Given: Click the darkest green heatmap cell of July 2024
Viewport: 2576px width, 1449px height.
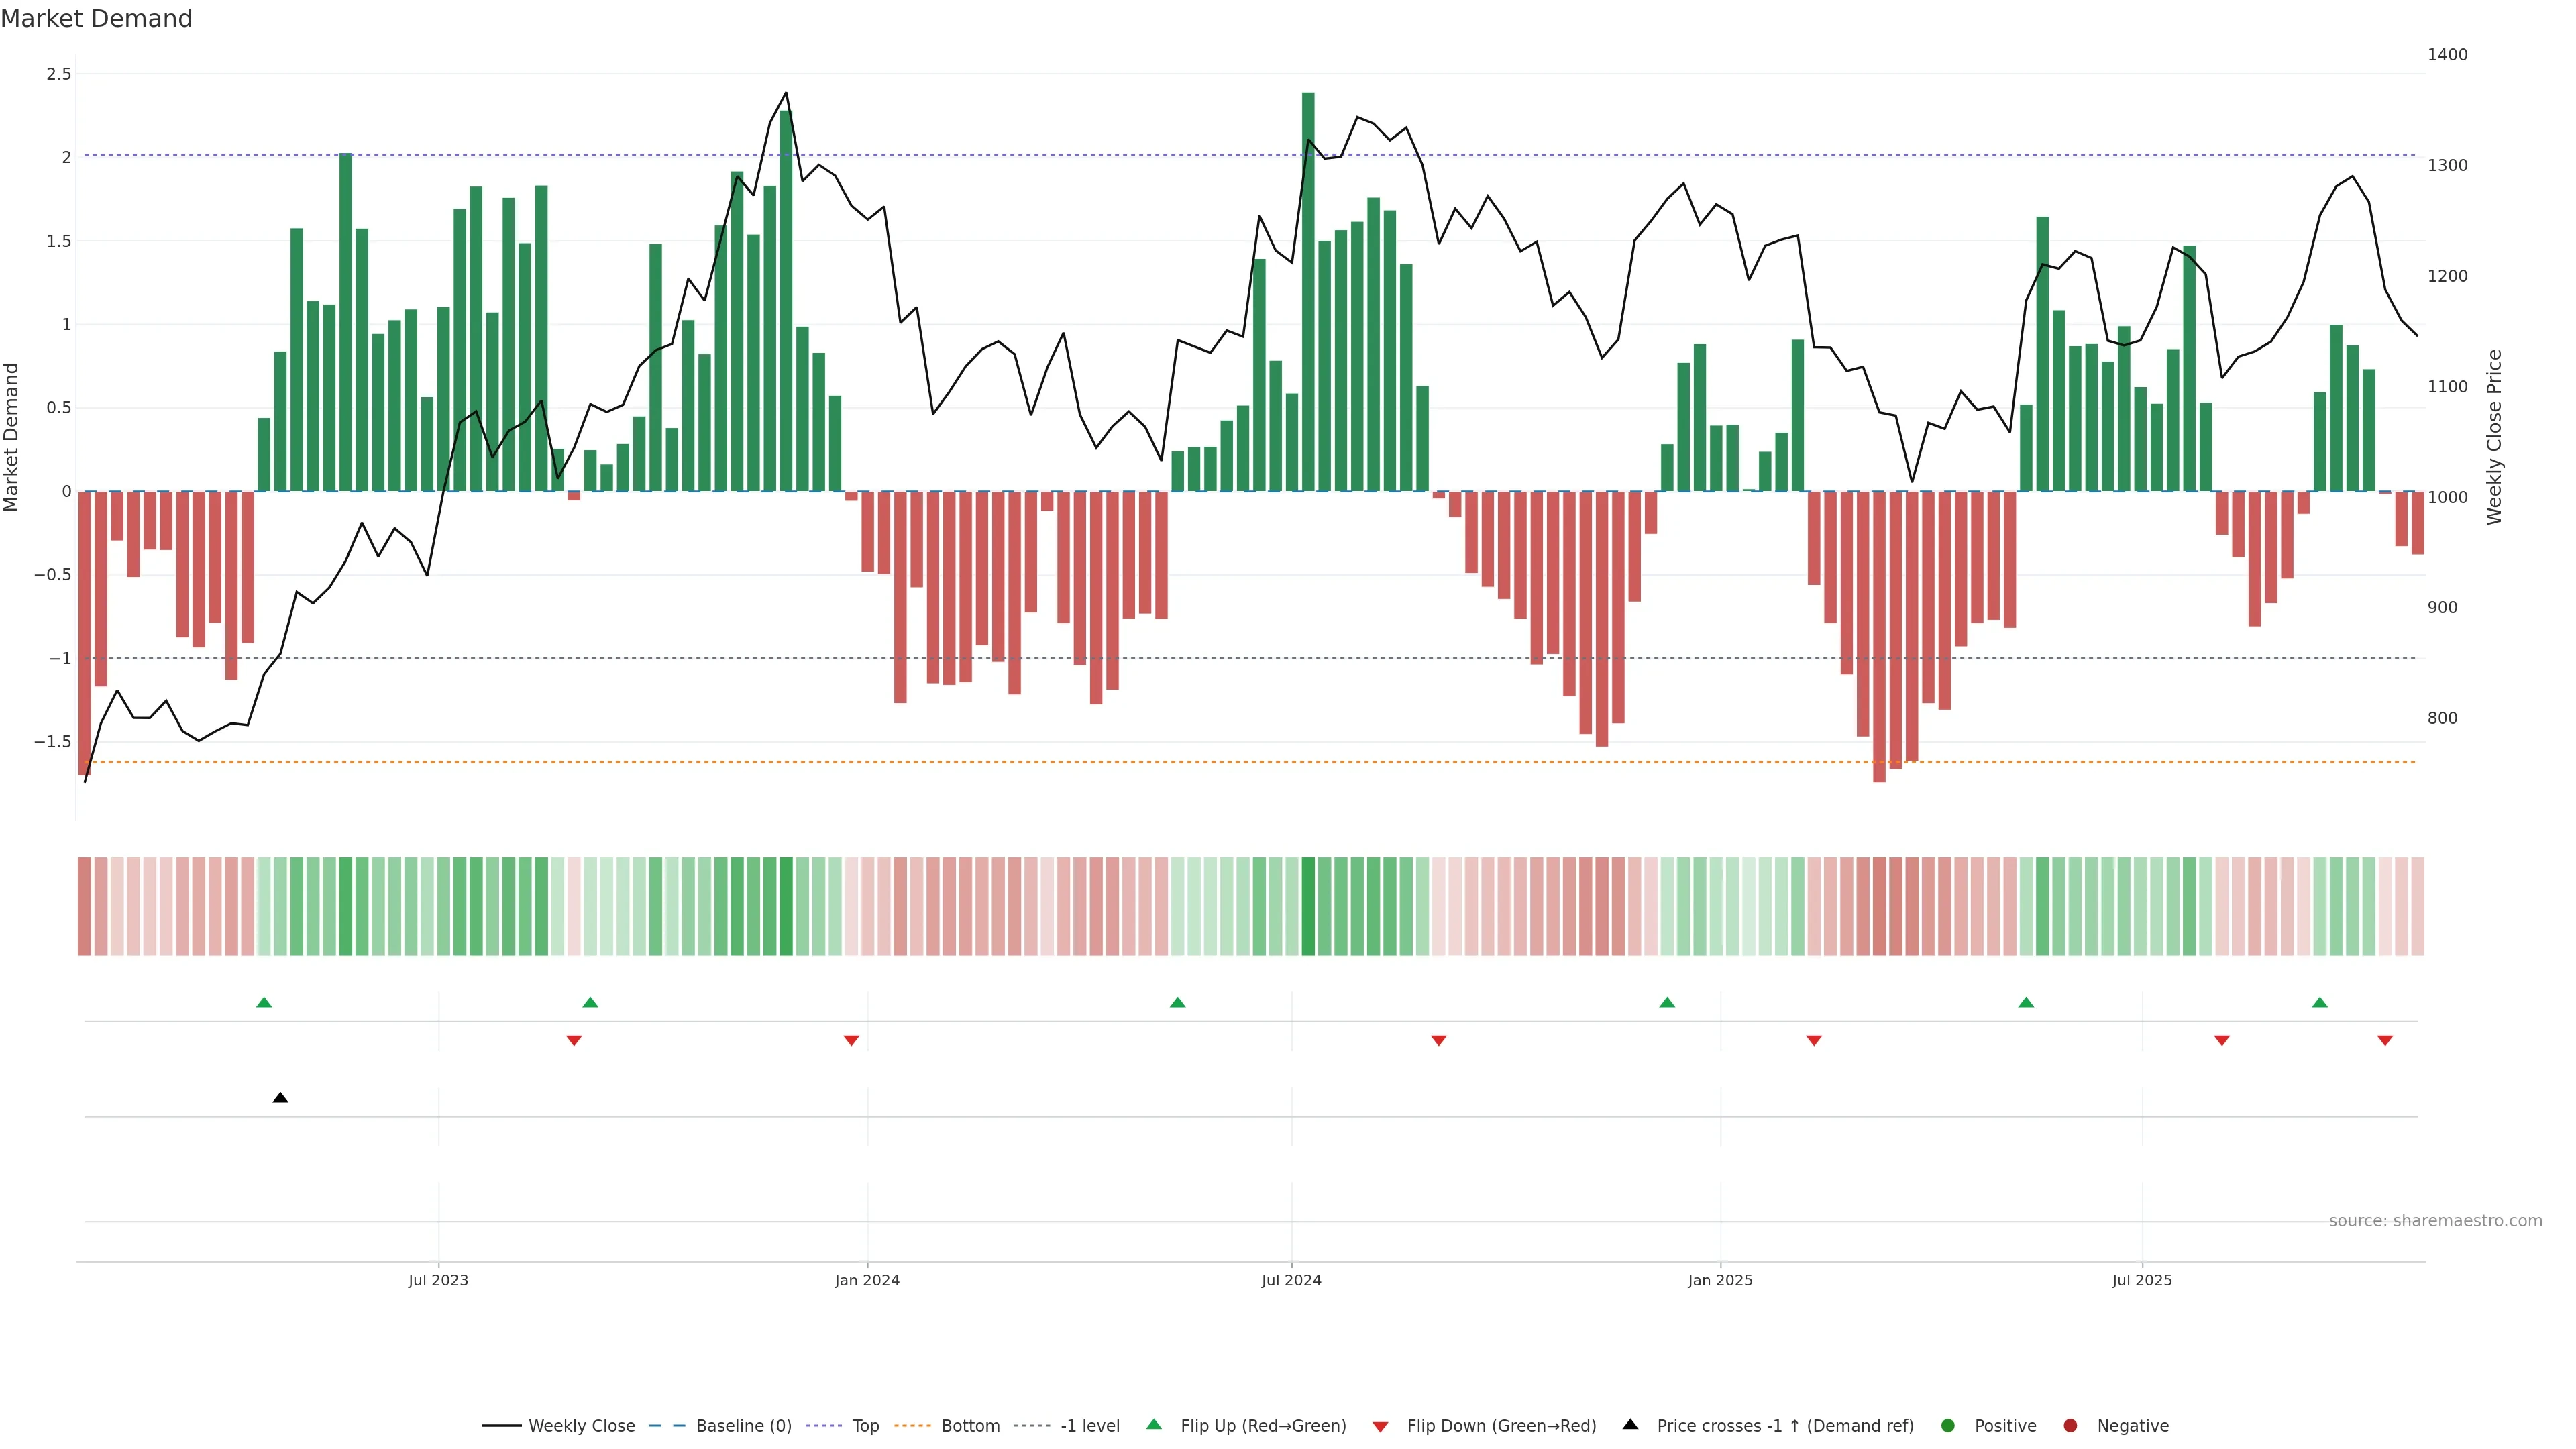Looking at the screenshot, I should point(1308,906).
